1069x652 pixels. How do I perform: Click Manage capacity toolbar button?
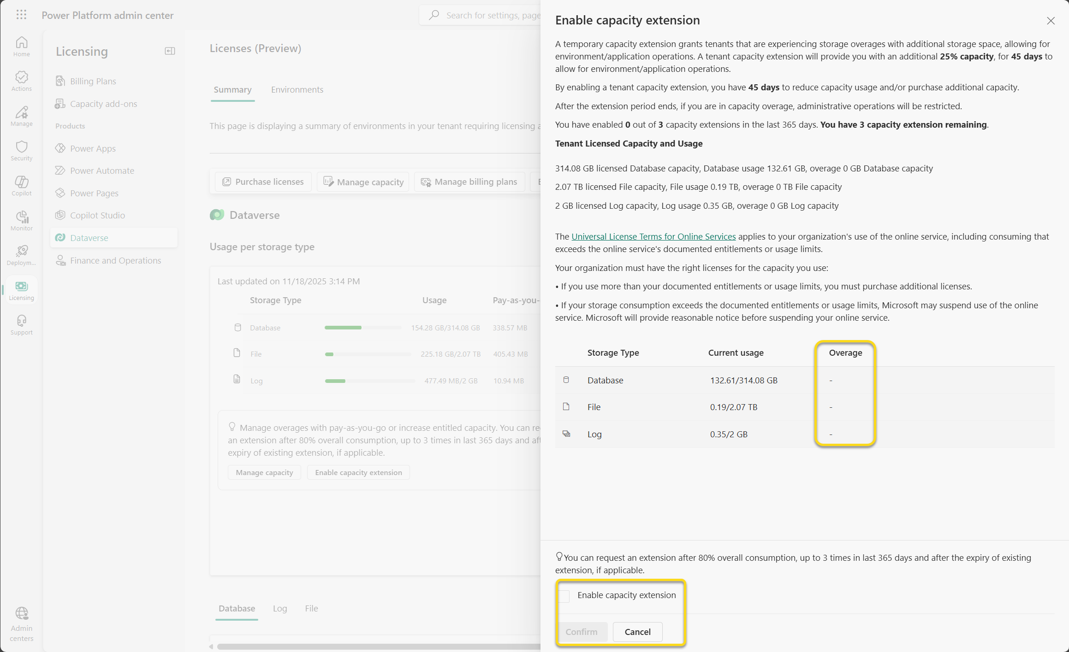[363, 182]
